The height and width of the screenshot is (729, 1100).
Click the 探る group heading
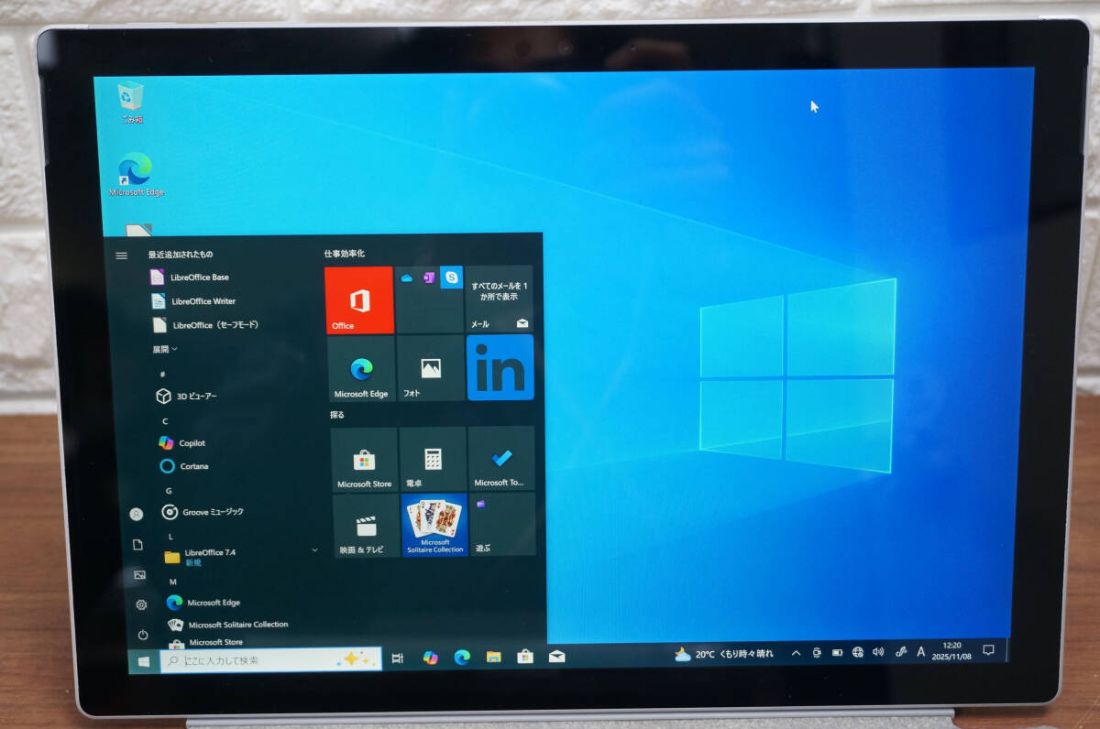pyautogui.click(x=337, y=415)
